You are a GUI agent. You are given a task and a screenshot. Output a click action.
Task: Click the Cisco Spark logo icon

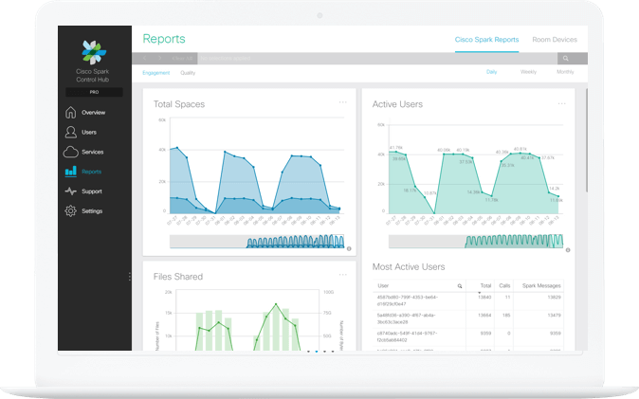pos(94,51)
